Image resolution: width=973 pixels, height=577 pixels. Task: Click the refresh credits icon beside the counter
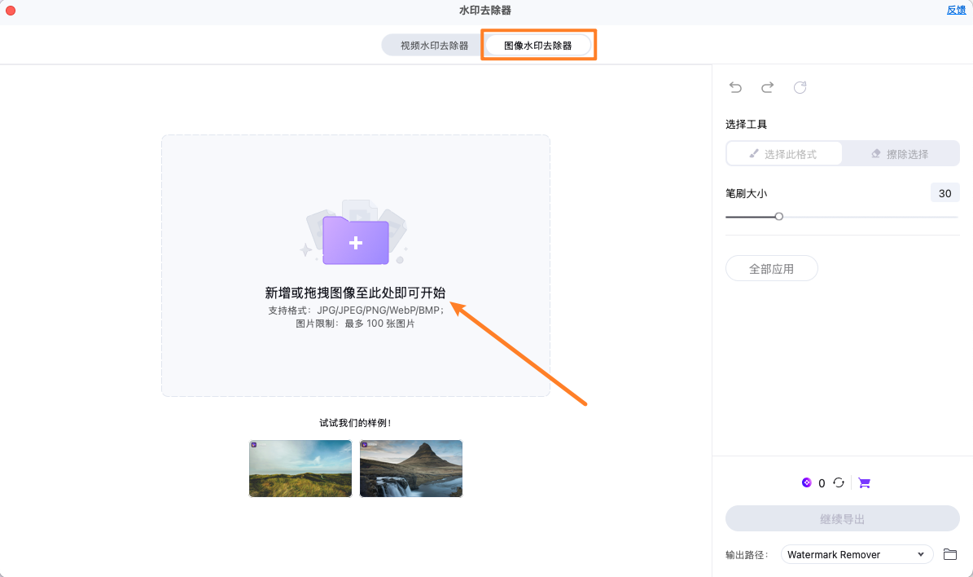(839, 482)
